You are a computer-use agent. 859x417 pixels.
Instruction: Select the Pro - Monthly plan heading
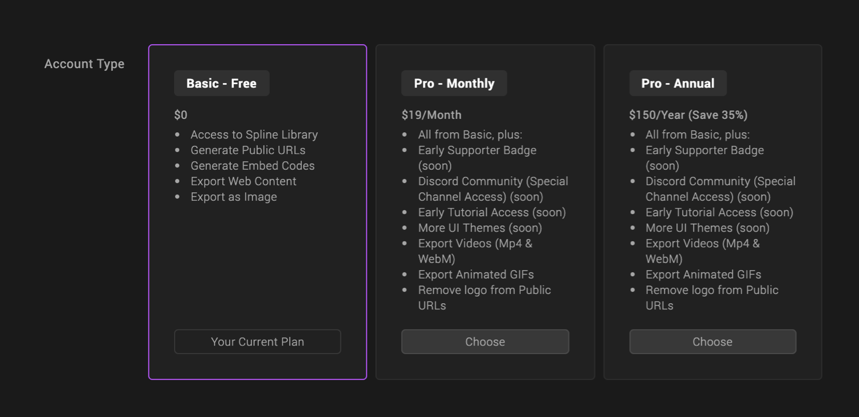click(454, 84)
